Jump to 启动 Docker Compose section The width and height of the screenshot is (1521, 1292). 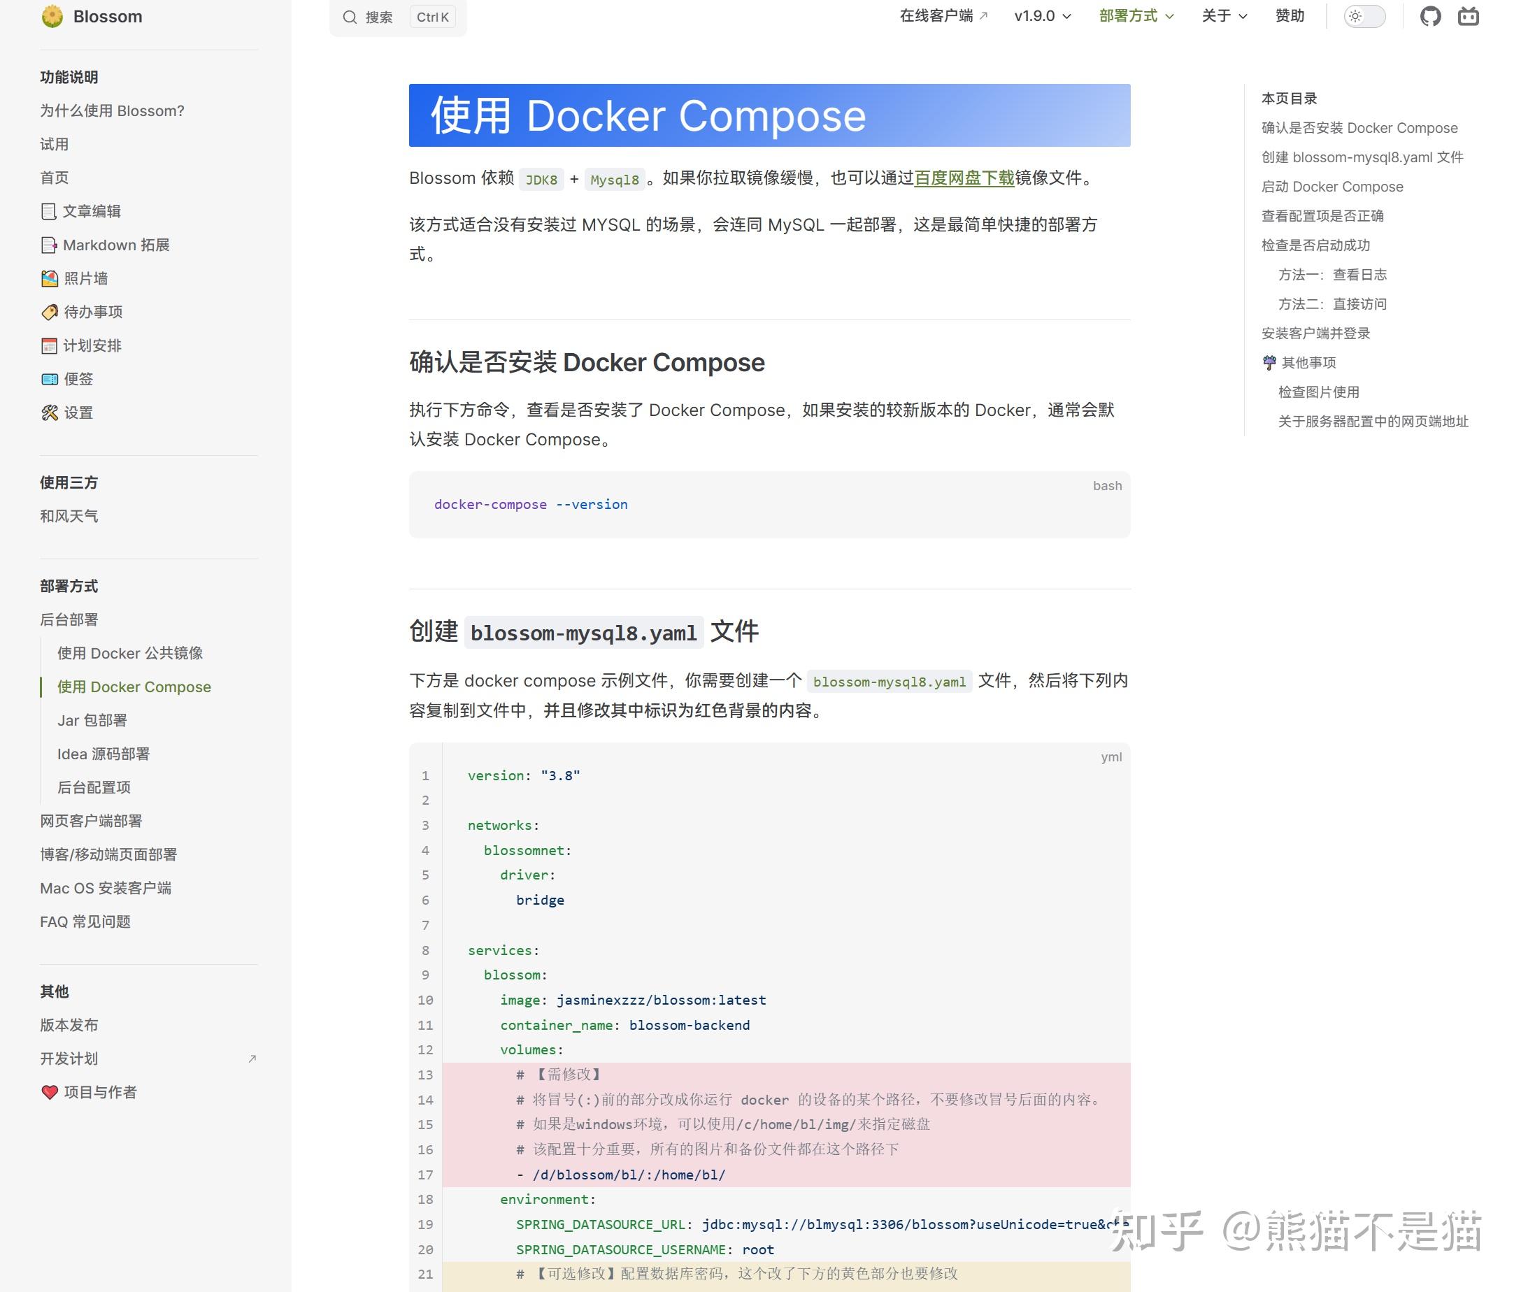coord(1331,187)
